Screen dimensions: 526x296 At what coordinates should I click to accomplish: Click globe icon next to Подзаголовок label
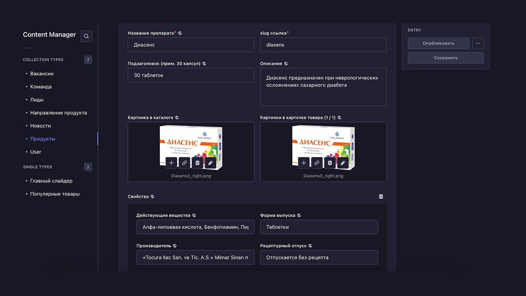[x=204, y=64]
